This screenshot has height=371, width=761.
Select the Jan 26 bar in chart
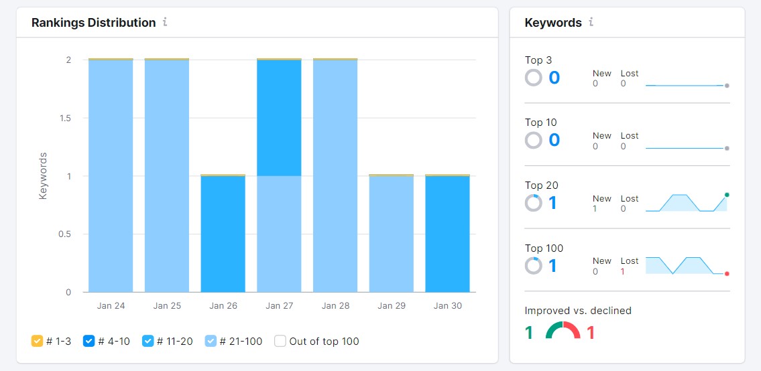(x=223, y=233)
